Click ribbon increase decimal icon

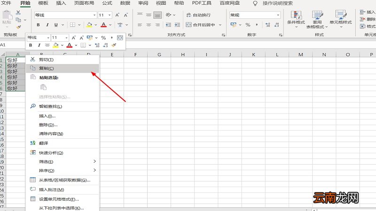click(x=268, y=25)
